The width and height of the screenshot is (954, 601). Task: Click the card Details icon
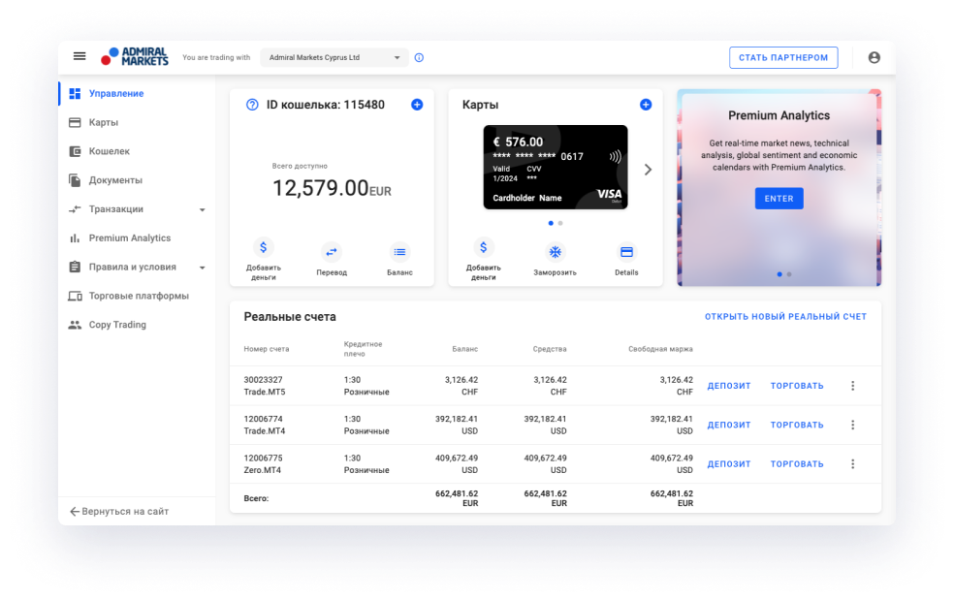pos(626,252)
